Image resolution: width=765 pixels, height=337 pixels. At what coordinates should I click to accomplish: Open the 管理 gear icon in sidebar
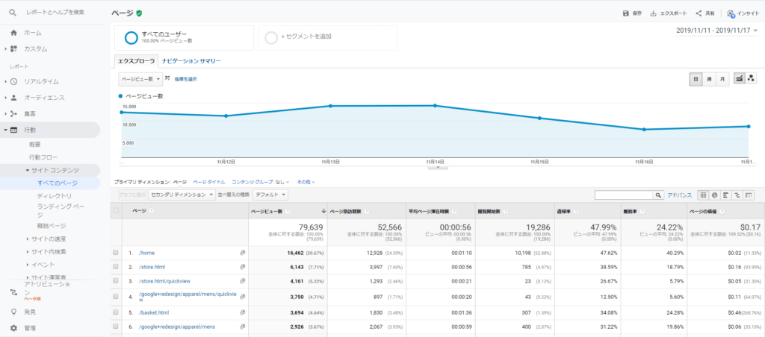click(13, 327)
